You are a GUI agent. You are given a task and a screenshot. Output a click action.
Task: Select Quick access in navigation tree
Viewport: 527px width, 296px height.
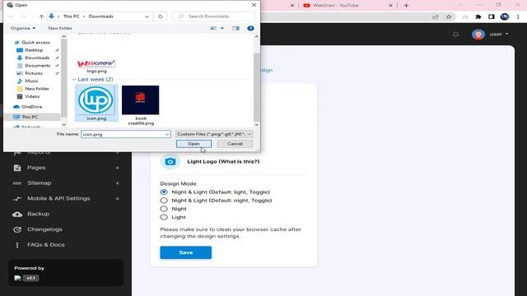tap(35, 42)
